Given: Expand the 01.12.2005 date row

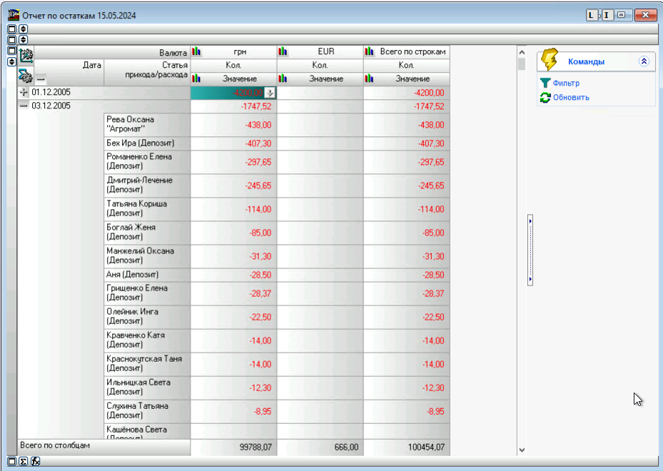Looking at the screenshot, I should tap(24, 93).
